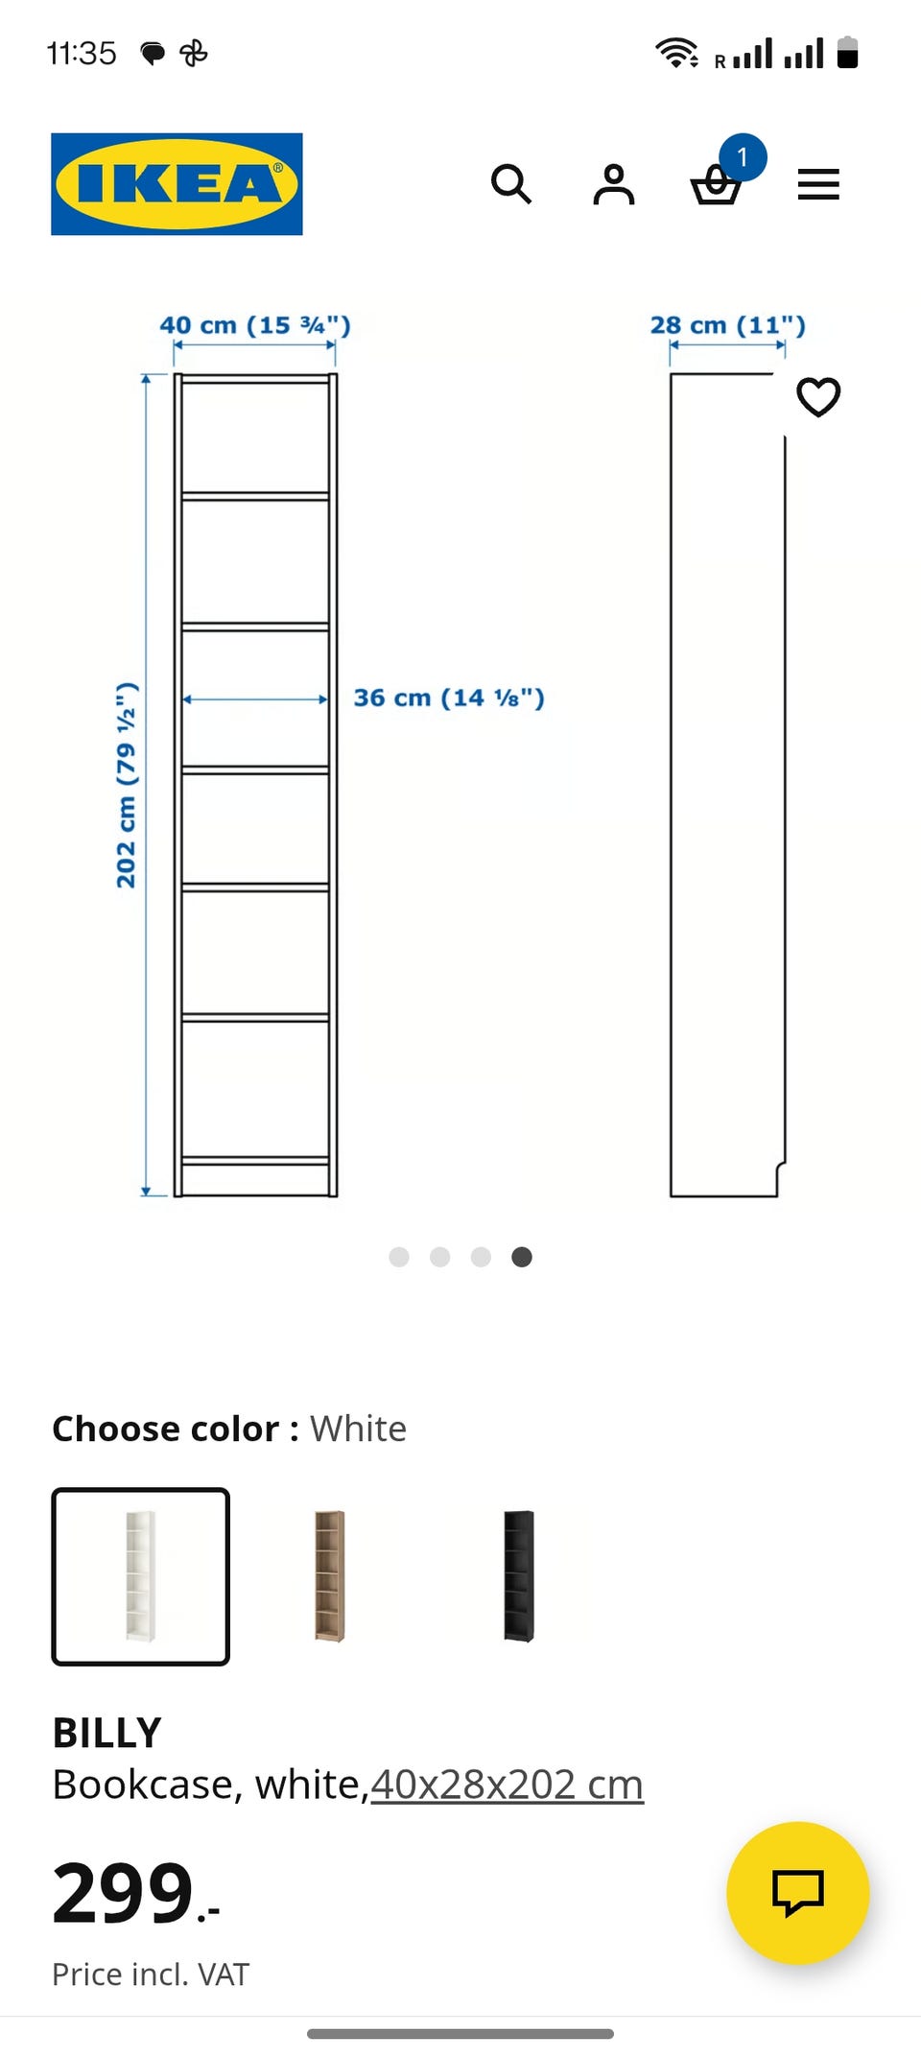Open the yellow chat bubble button
Screen dimensions: 921x2057
(x=798, y=1893)
